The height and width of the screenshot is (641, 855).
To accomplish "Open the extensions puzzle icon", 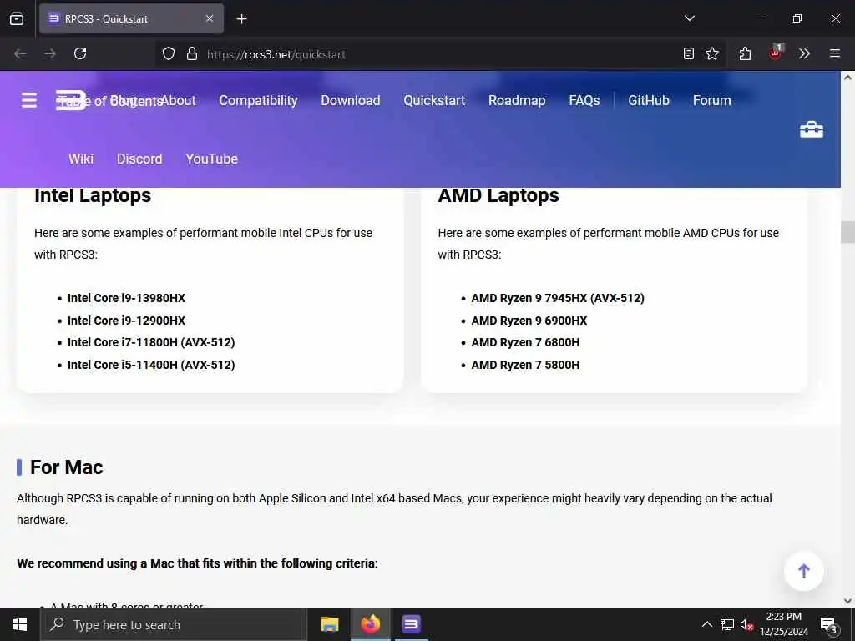I will [745, 53].
